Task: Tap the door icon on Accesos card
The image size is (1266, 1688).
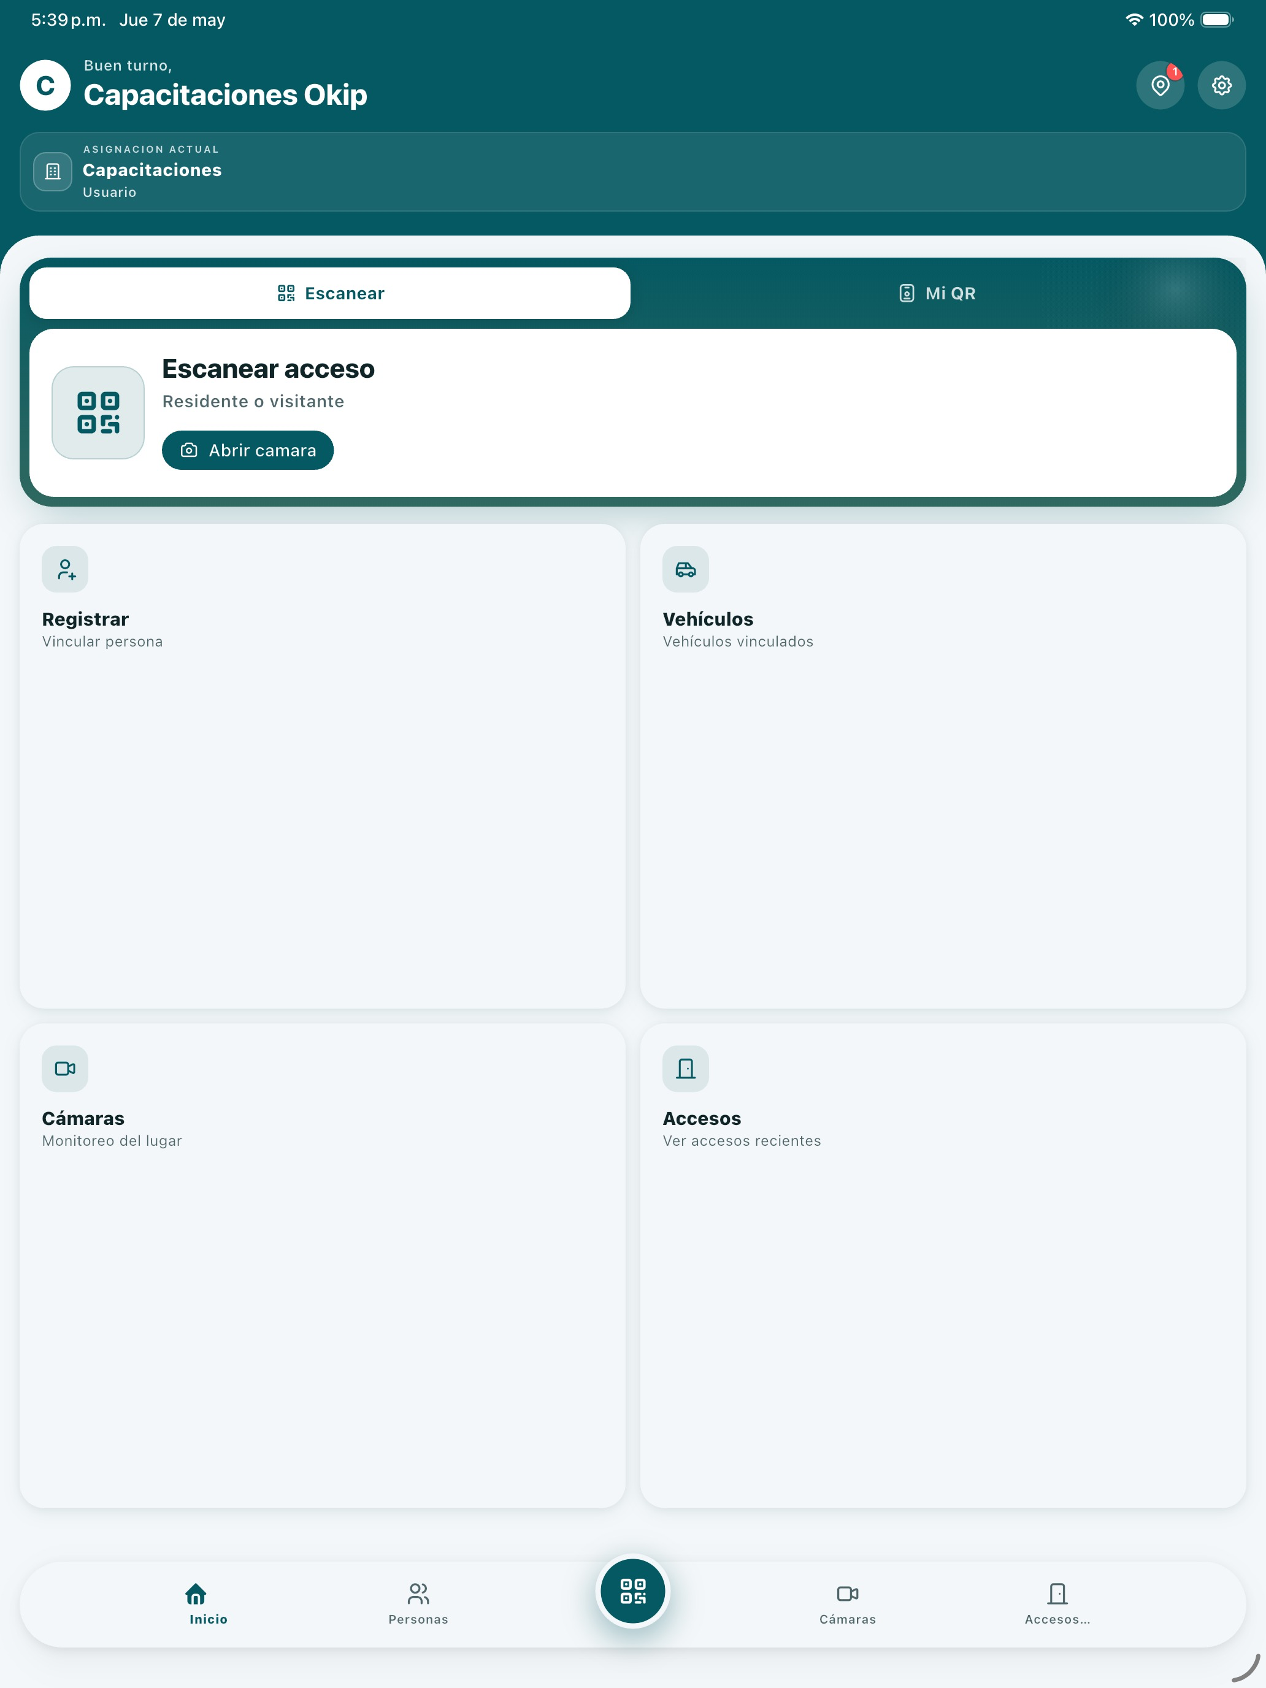Action: (685, 1068)
